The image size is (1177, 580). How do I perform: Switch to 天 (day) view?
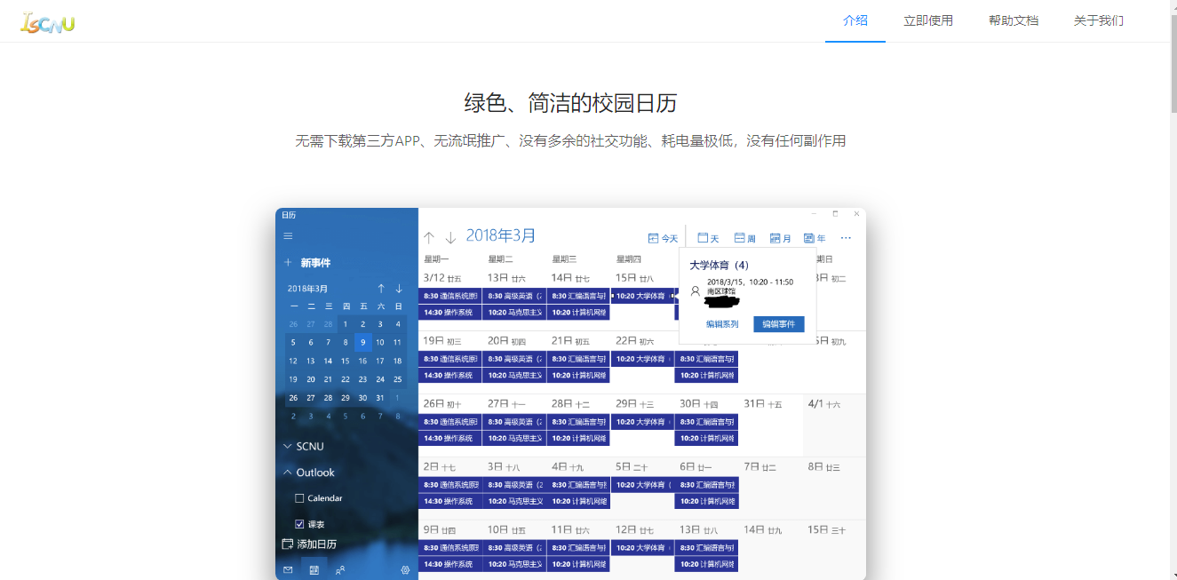click(708, 238)
